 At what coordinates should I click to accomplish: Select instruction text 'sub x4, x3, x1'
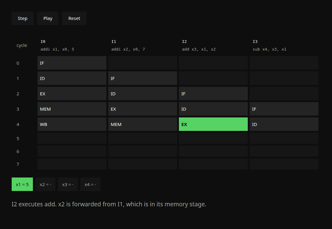[x=270, y=49]
